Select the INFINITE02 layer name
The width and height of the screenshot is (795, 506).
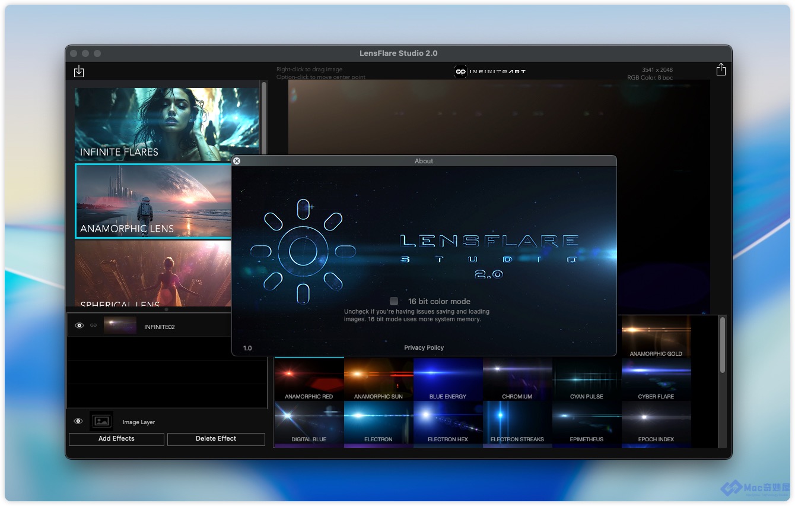pos(160,327)
